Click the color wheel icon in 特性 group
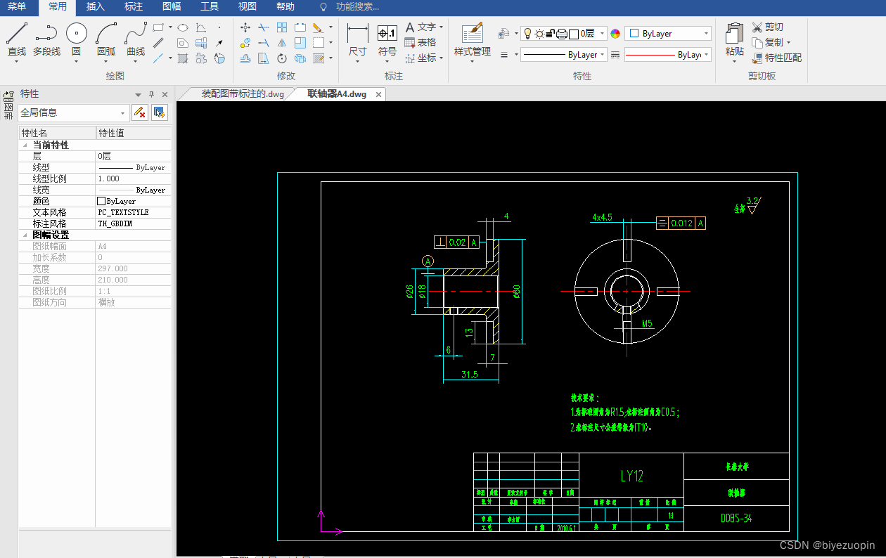The width and height of the screenshot is (886, 558). pyautogui.click(x=616, y=34)
